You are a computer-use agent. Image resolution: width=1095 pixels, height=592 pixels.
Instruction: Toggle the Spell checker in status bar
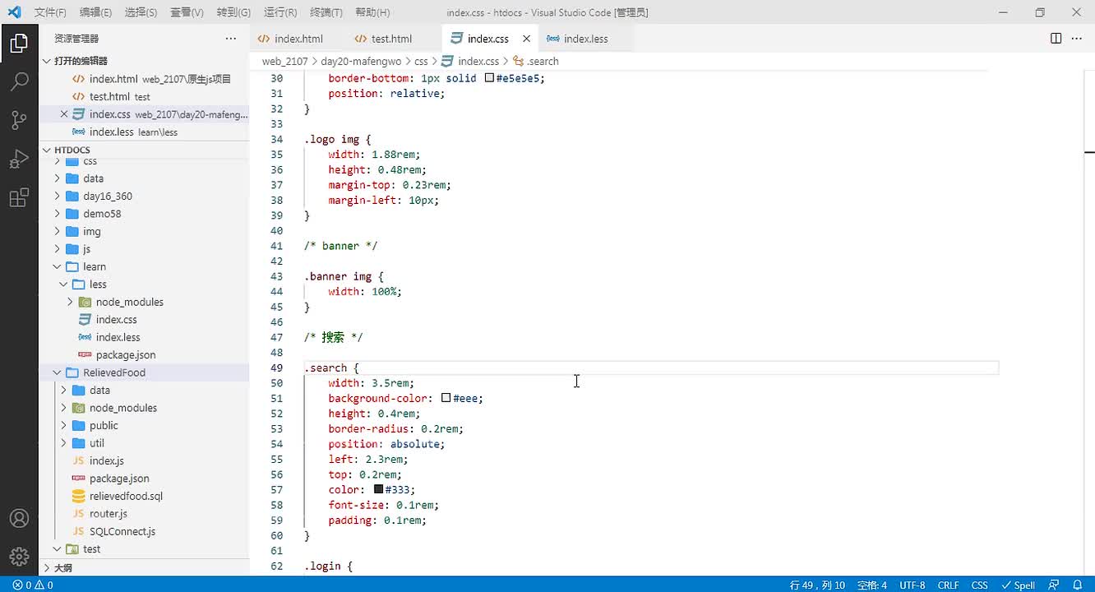coord(1018,585)
